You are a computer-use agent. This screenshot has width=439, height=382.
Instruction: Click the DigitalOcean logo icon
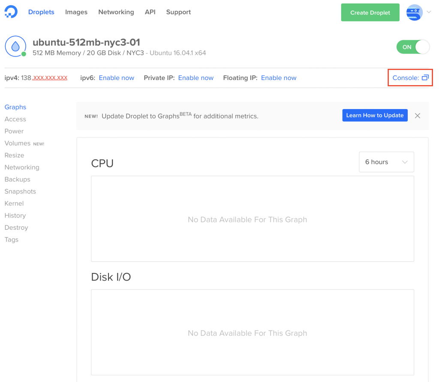click(11, 12)
